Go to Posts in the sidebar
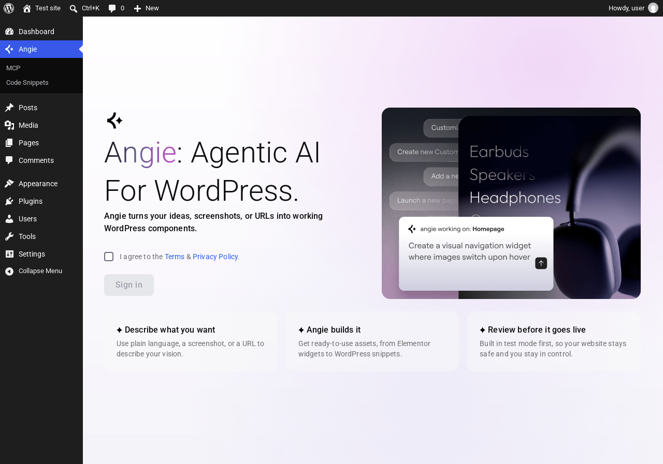Screen dimensions: 663x464 point(41,108)
